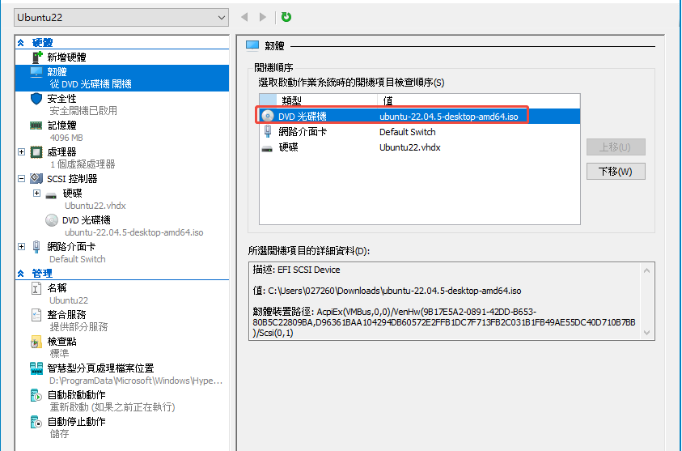Open the 記憶體 memory chip icon
Image resolution: width=682 pixels, height=451 pixels.
[36, 126]
